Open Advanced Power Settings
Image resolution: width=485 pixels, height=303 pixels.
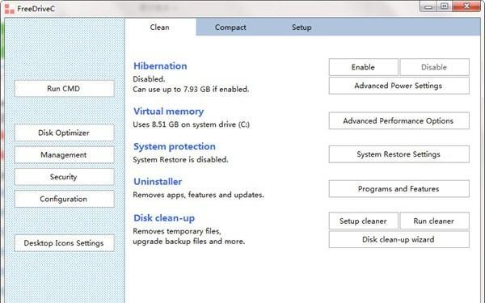click(x=399, y=86)
